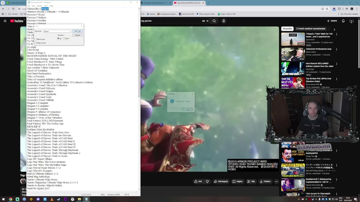Select Up direction radio button
The image size is (360, 202).
coord(58,38)
